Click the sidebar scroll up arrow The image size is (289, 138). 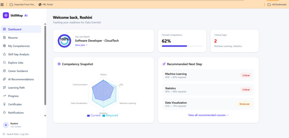(x=45, y=24)
